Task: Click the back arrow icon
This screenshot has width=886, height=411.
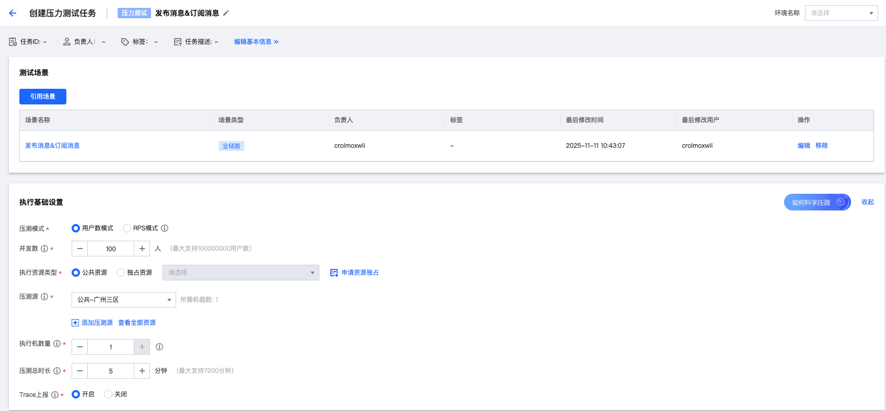Action: coord(13,13)
